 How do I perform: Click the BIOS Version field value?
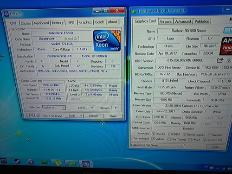(185, 60)
